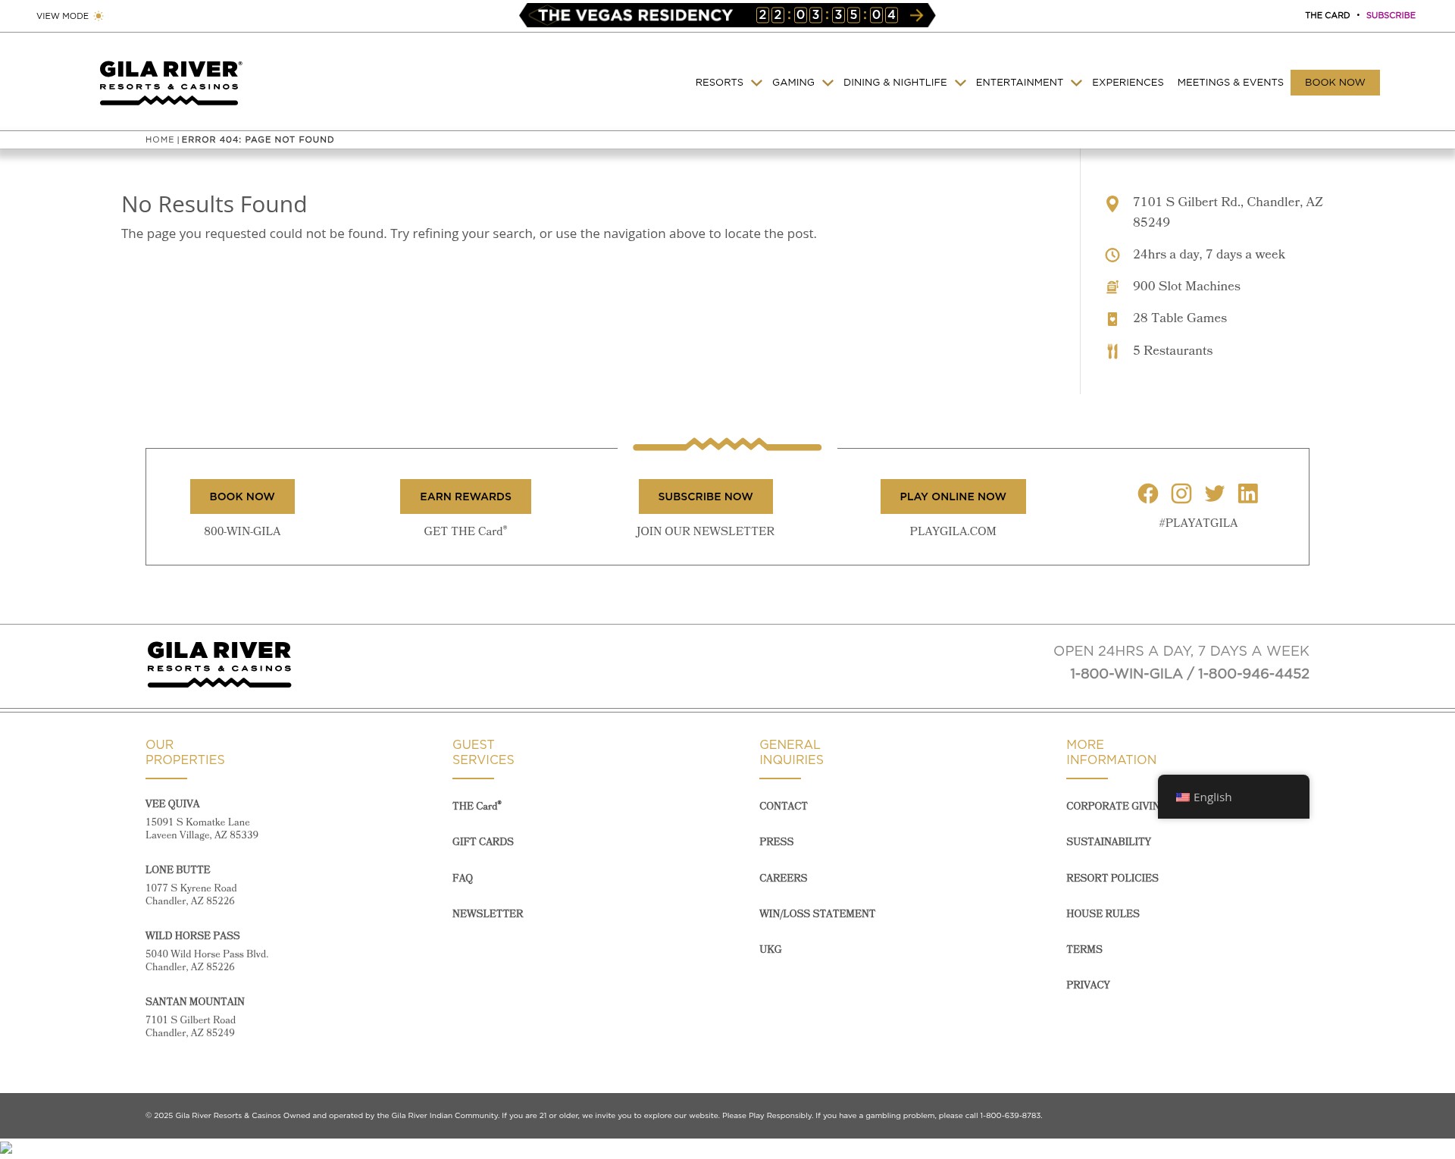Viewport: 1455px width, 1159px height.
Task: Click the Gila River header logo
Action: (x=171, y=83)
